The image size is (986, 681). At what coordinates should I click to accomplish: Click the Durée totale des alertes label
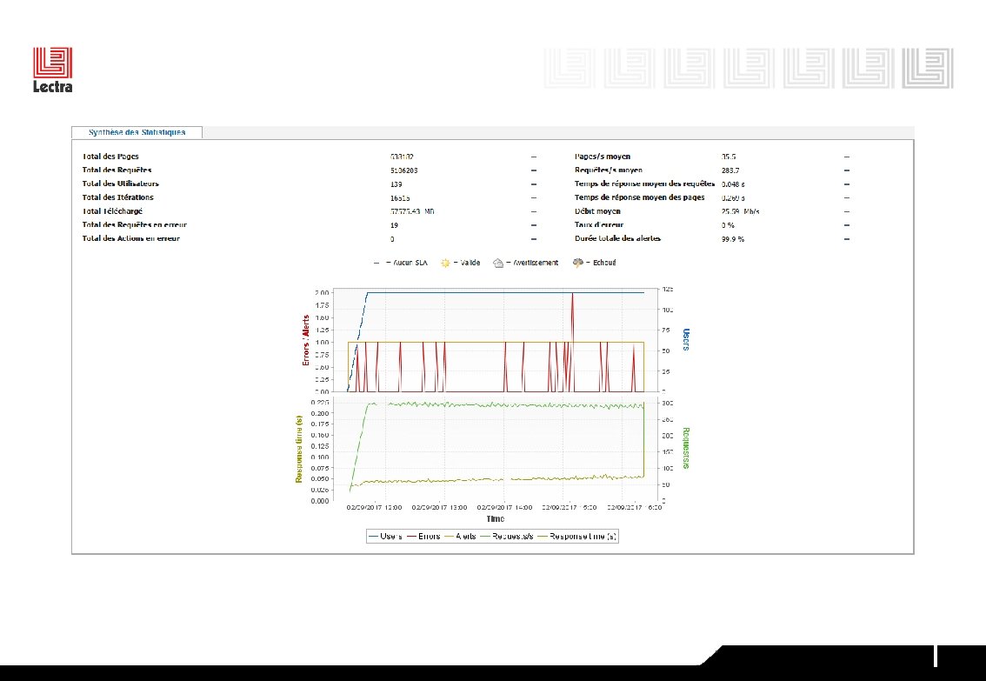(x=617, y=238)
